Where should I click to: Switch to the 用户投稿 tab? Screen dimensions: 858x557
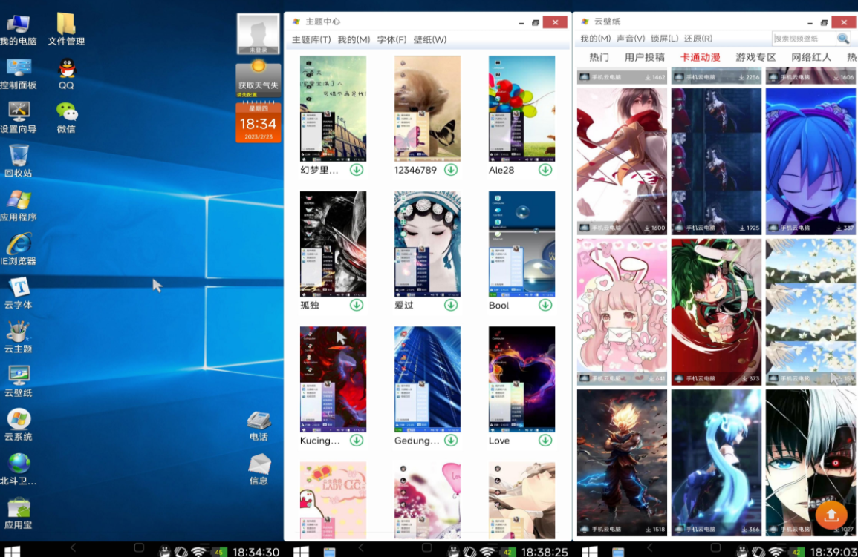point(645,57)
